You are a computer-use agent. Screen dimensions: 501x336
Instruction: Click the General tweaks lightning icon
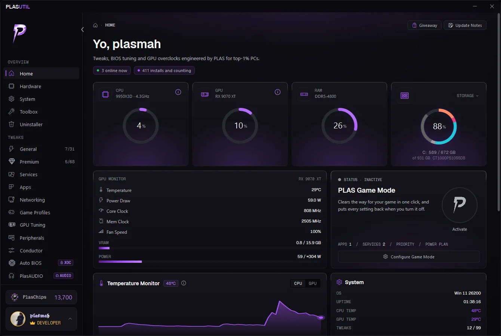pyautogui.click(x=12, y=149)
